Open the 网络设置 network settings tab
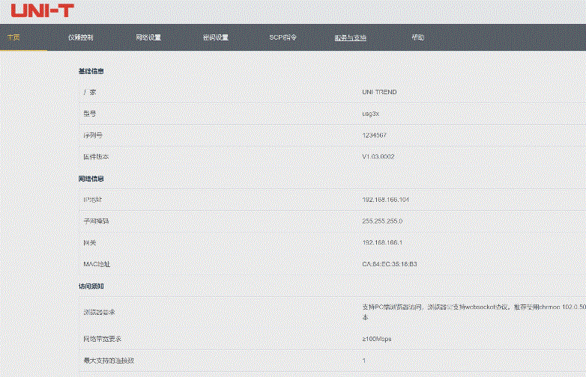Viewport: 586px width, 377px height. (x=148, y=37)
